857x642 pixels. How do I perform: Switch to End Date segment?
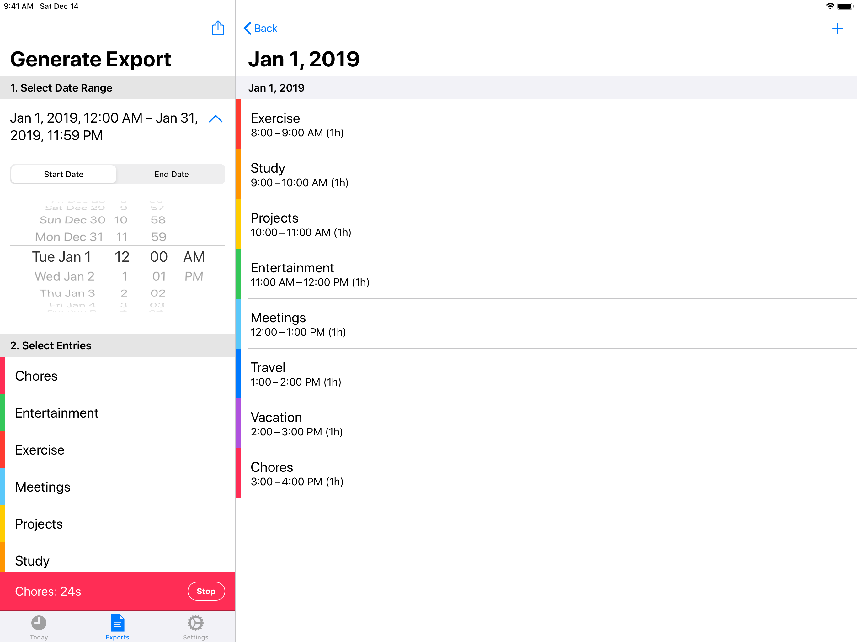[171, 174]
